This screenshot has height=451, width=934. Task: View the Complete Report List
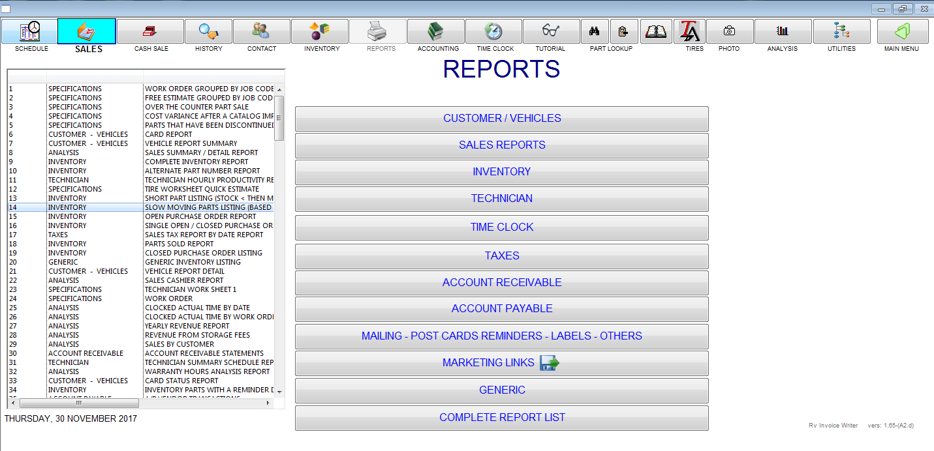(x=501, y=418)
